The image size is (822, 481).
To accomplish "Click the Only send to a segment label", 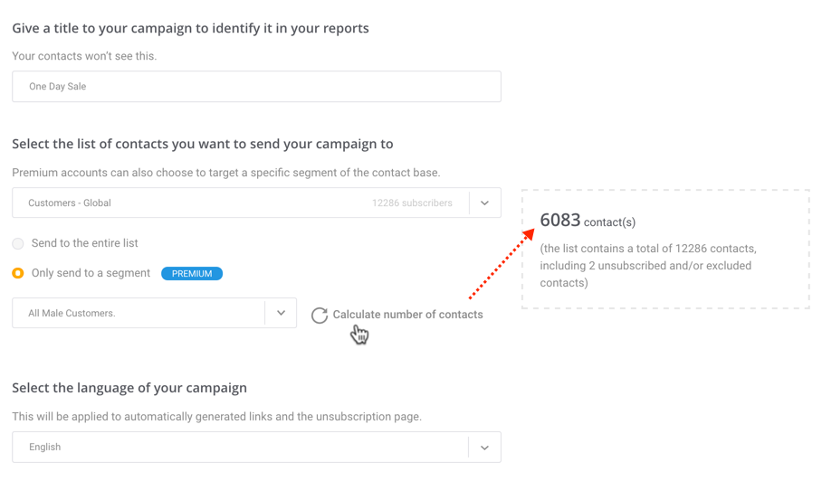I will click(91, 273).
